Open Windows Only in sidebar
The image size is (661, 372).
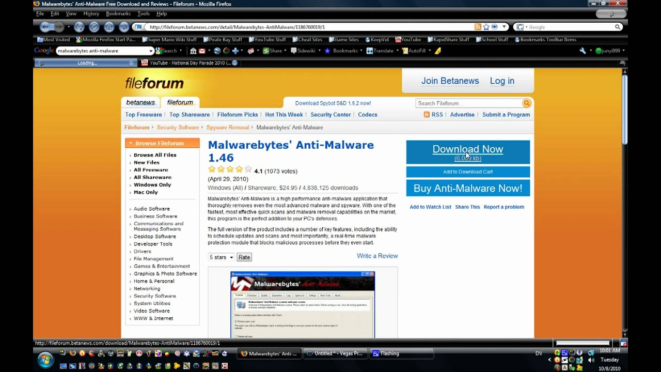pyautogui.click(x=152, y=185)
